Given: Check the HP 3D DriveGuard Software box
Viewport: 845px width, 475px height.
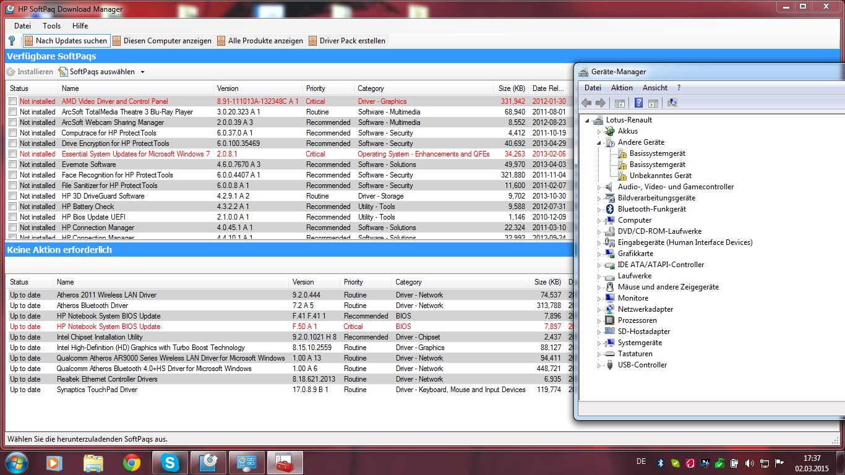Looking at the screenshot, I should click(x=13, y=196).
